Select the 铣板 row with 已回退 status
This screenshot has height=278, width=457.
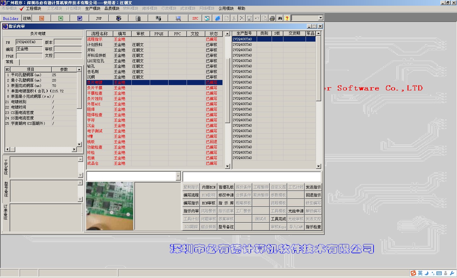click(x=155, y=142)
